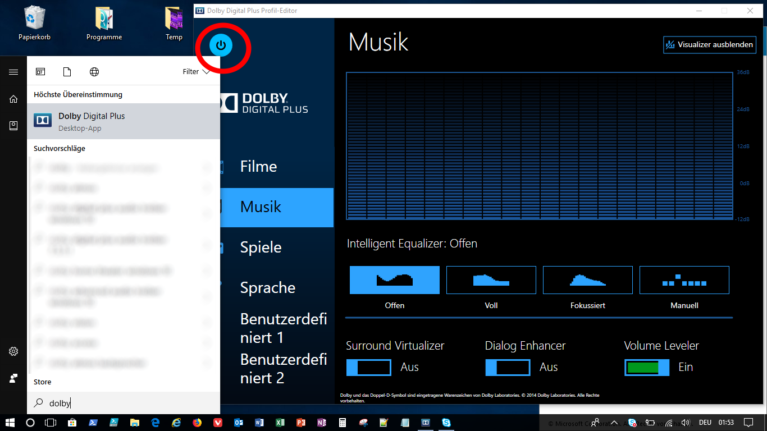Click the Windows Start button
This screenshot has width=767, height=431.
10,423
